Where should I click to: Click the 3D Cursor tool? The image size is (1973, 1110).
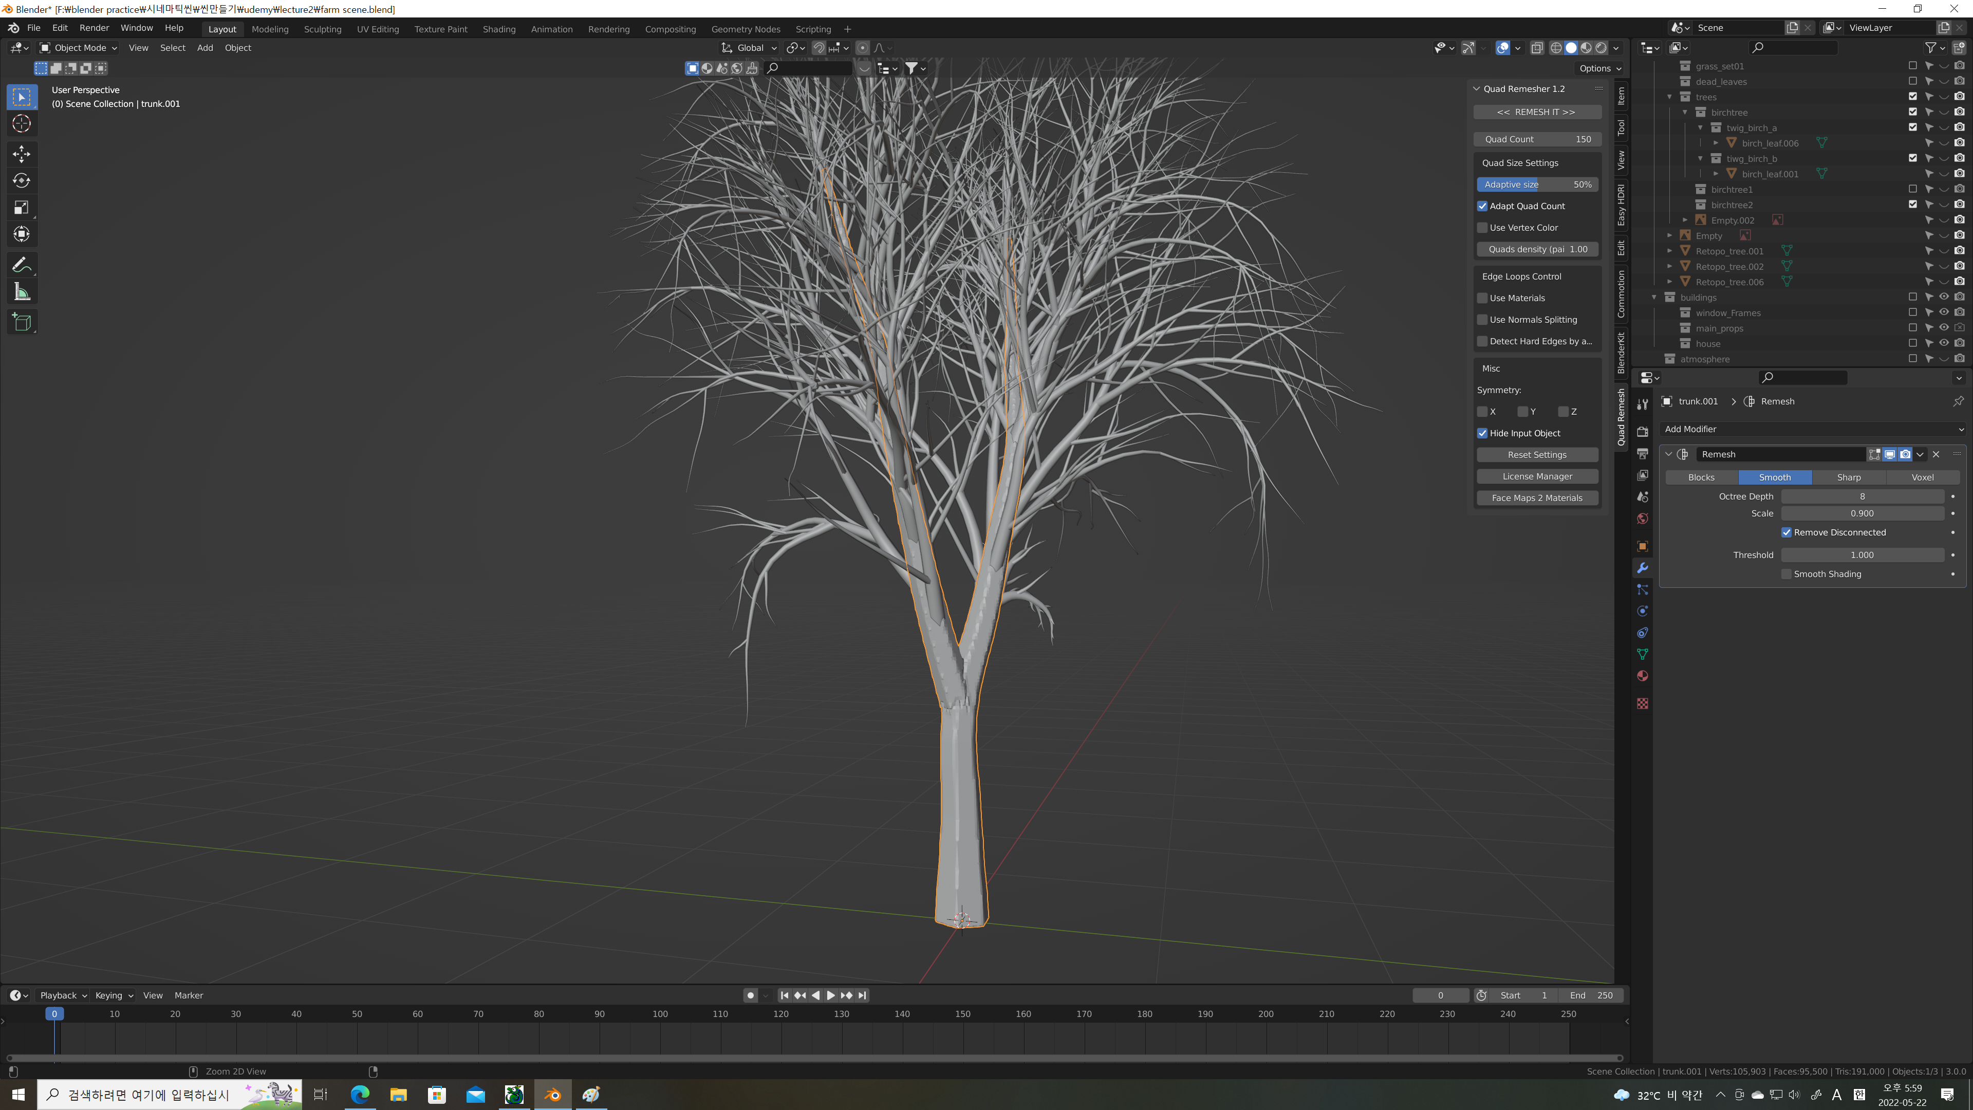tap(22, 124)
